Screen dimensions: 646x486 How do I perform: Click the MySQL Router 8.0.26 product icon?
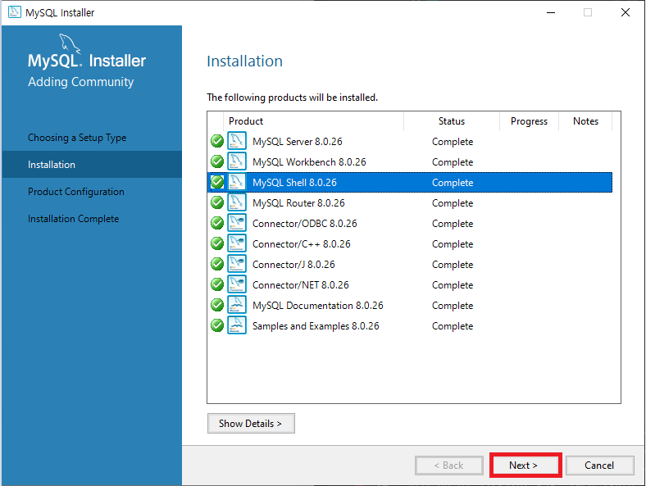237,202
